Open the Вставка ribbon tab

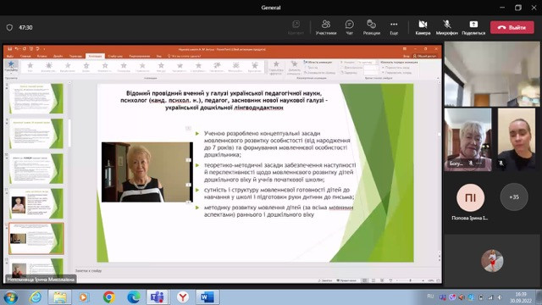coord(41,56)
